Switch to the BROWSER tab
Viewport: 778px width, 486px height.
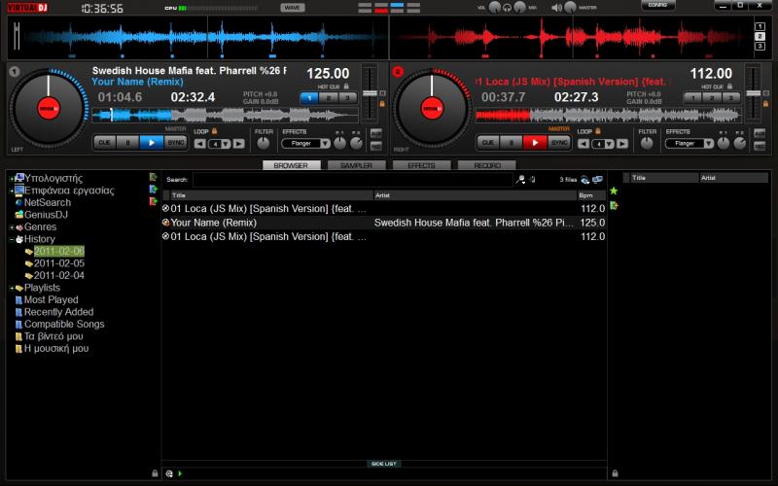(291, 165)
